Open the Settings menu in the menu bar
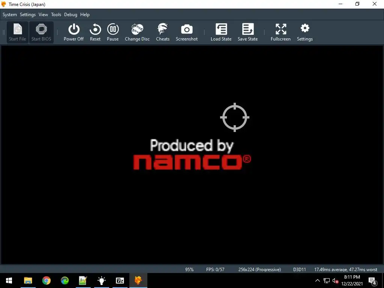This screenshot has width=384, height=288. 28,15
